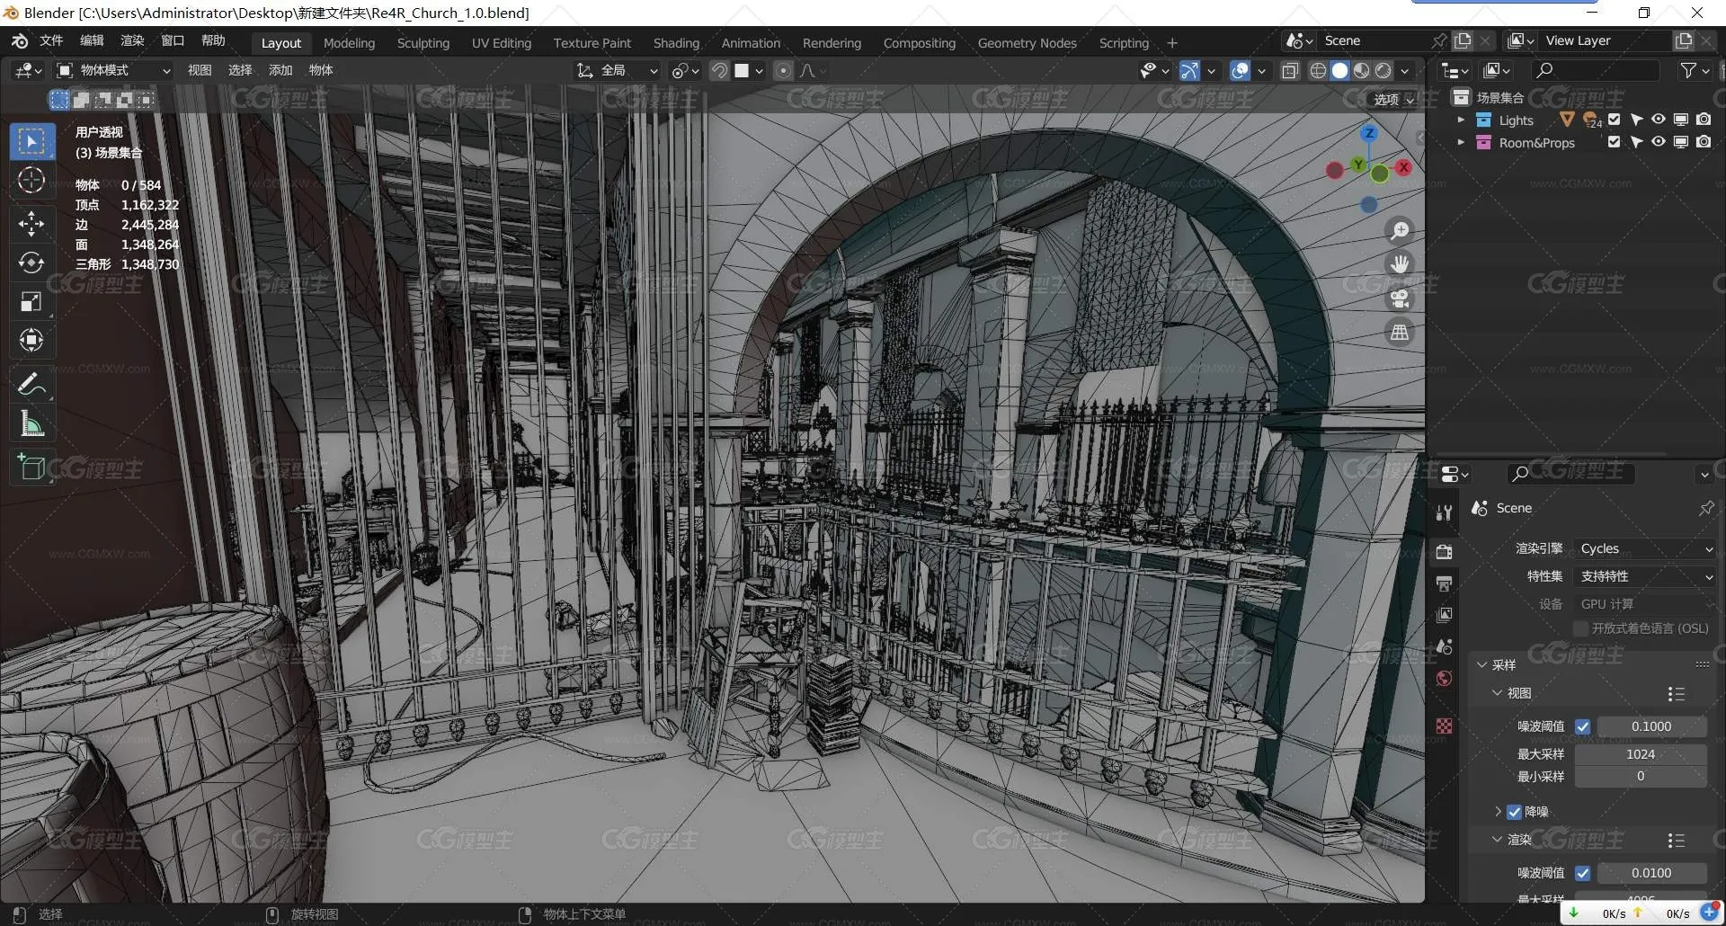Image resolution: width=1726 pixels, height=926 pixels.
Task: Uncheck the 降噪 denoise checkbox
Action: 1514,812
